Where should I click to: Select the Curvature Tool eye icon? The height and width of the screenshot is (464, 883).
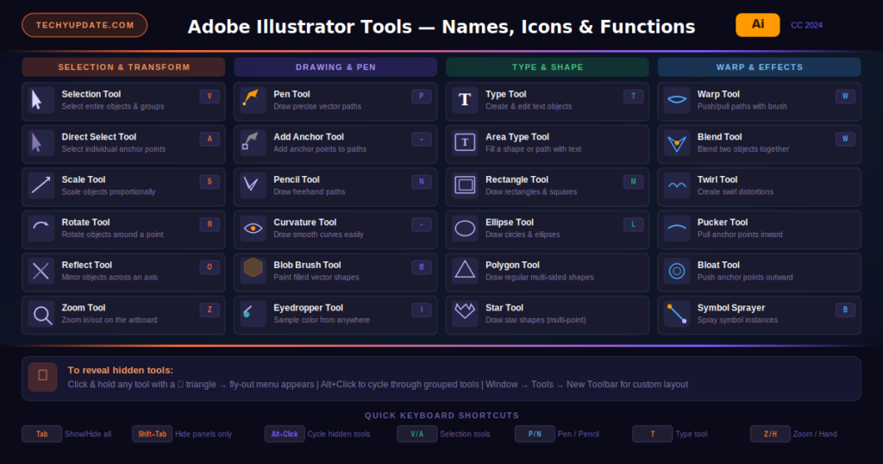(253, 229)
